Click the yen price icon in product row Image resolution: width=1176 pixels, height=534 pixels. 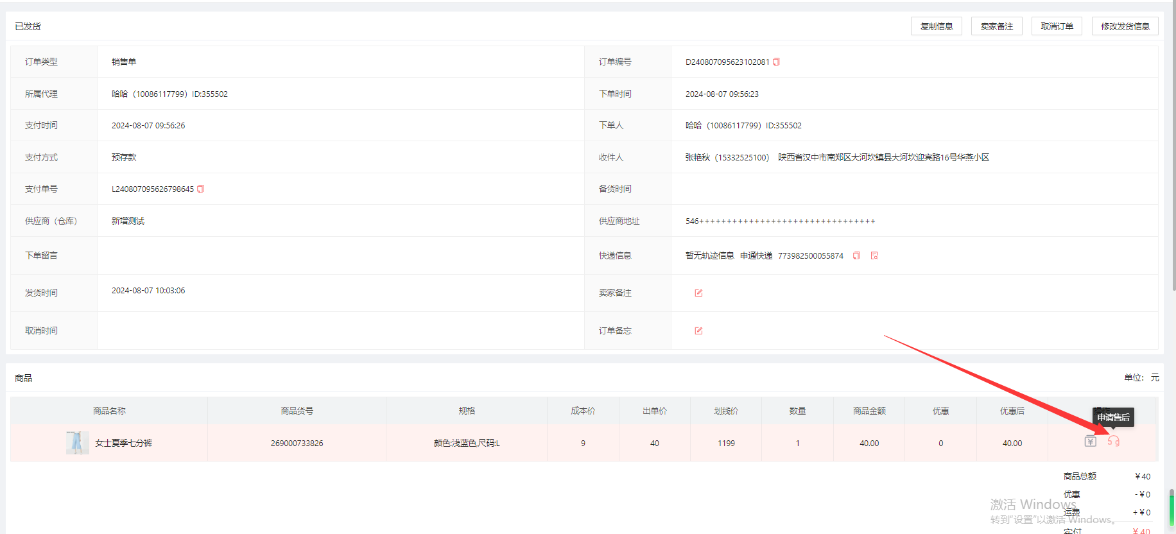tap(1091, 442)
